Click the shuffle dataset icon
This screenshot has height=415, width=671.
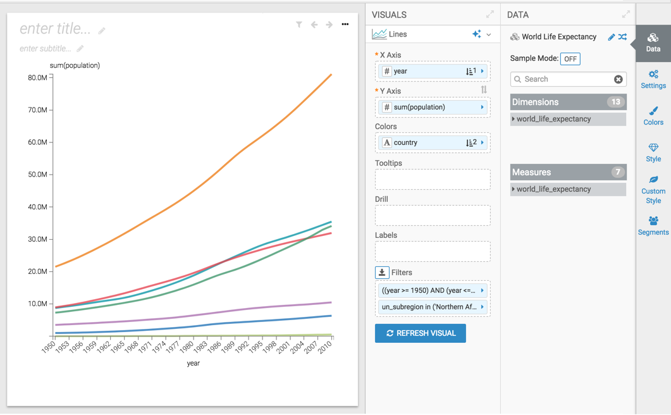click(622, 37)
